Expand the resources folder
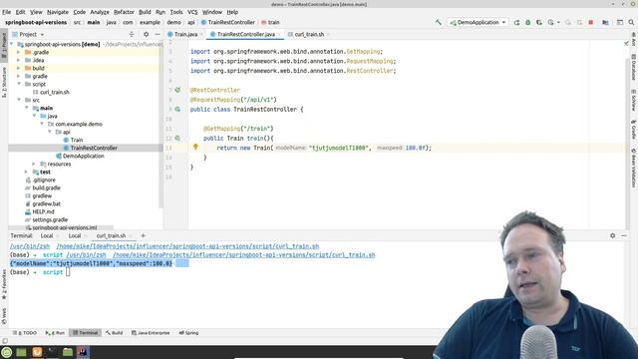Screen dimensions: 638x359 34,164
